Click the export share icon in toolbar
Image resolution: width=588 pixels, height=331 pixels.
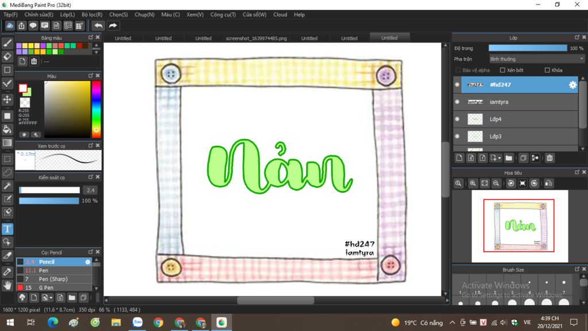coord(21,25)
